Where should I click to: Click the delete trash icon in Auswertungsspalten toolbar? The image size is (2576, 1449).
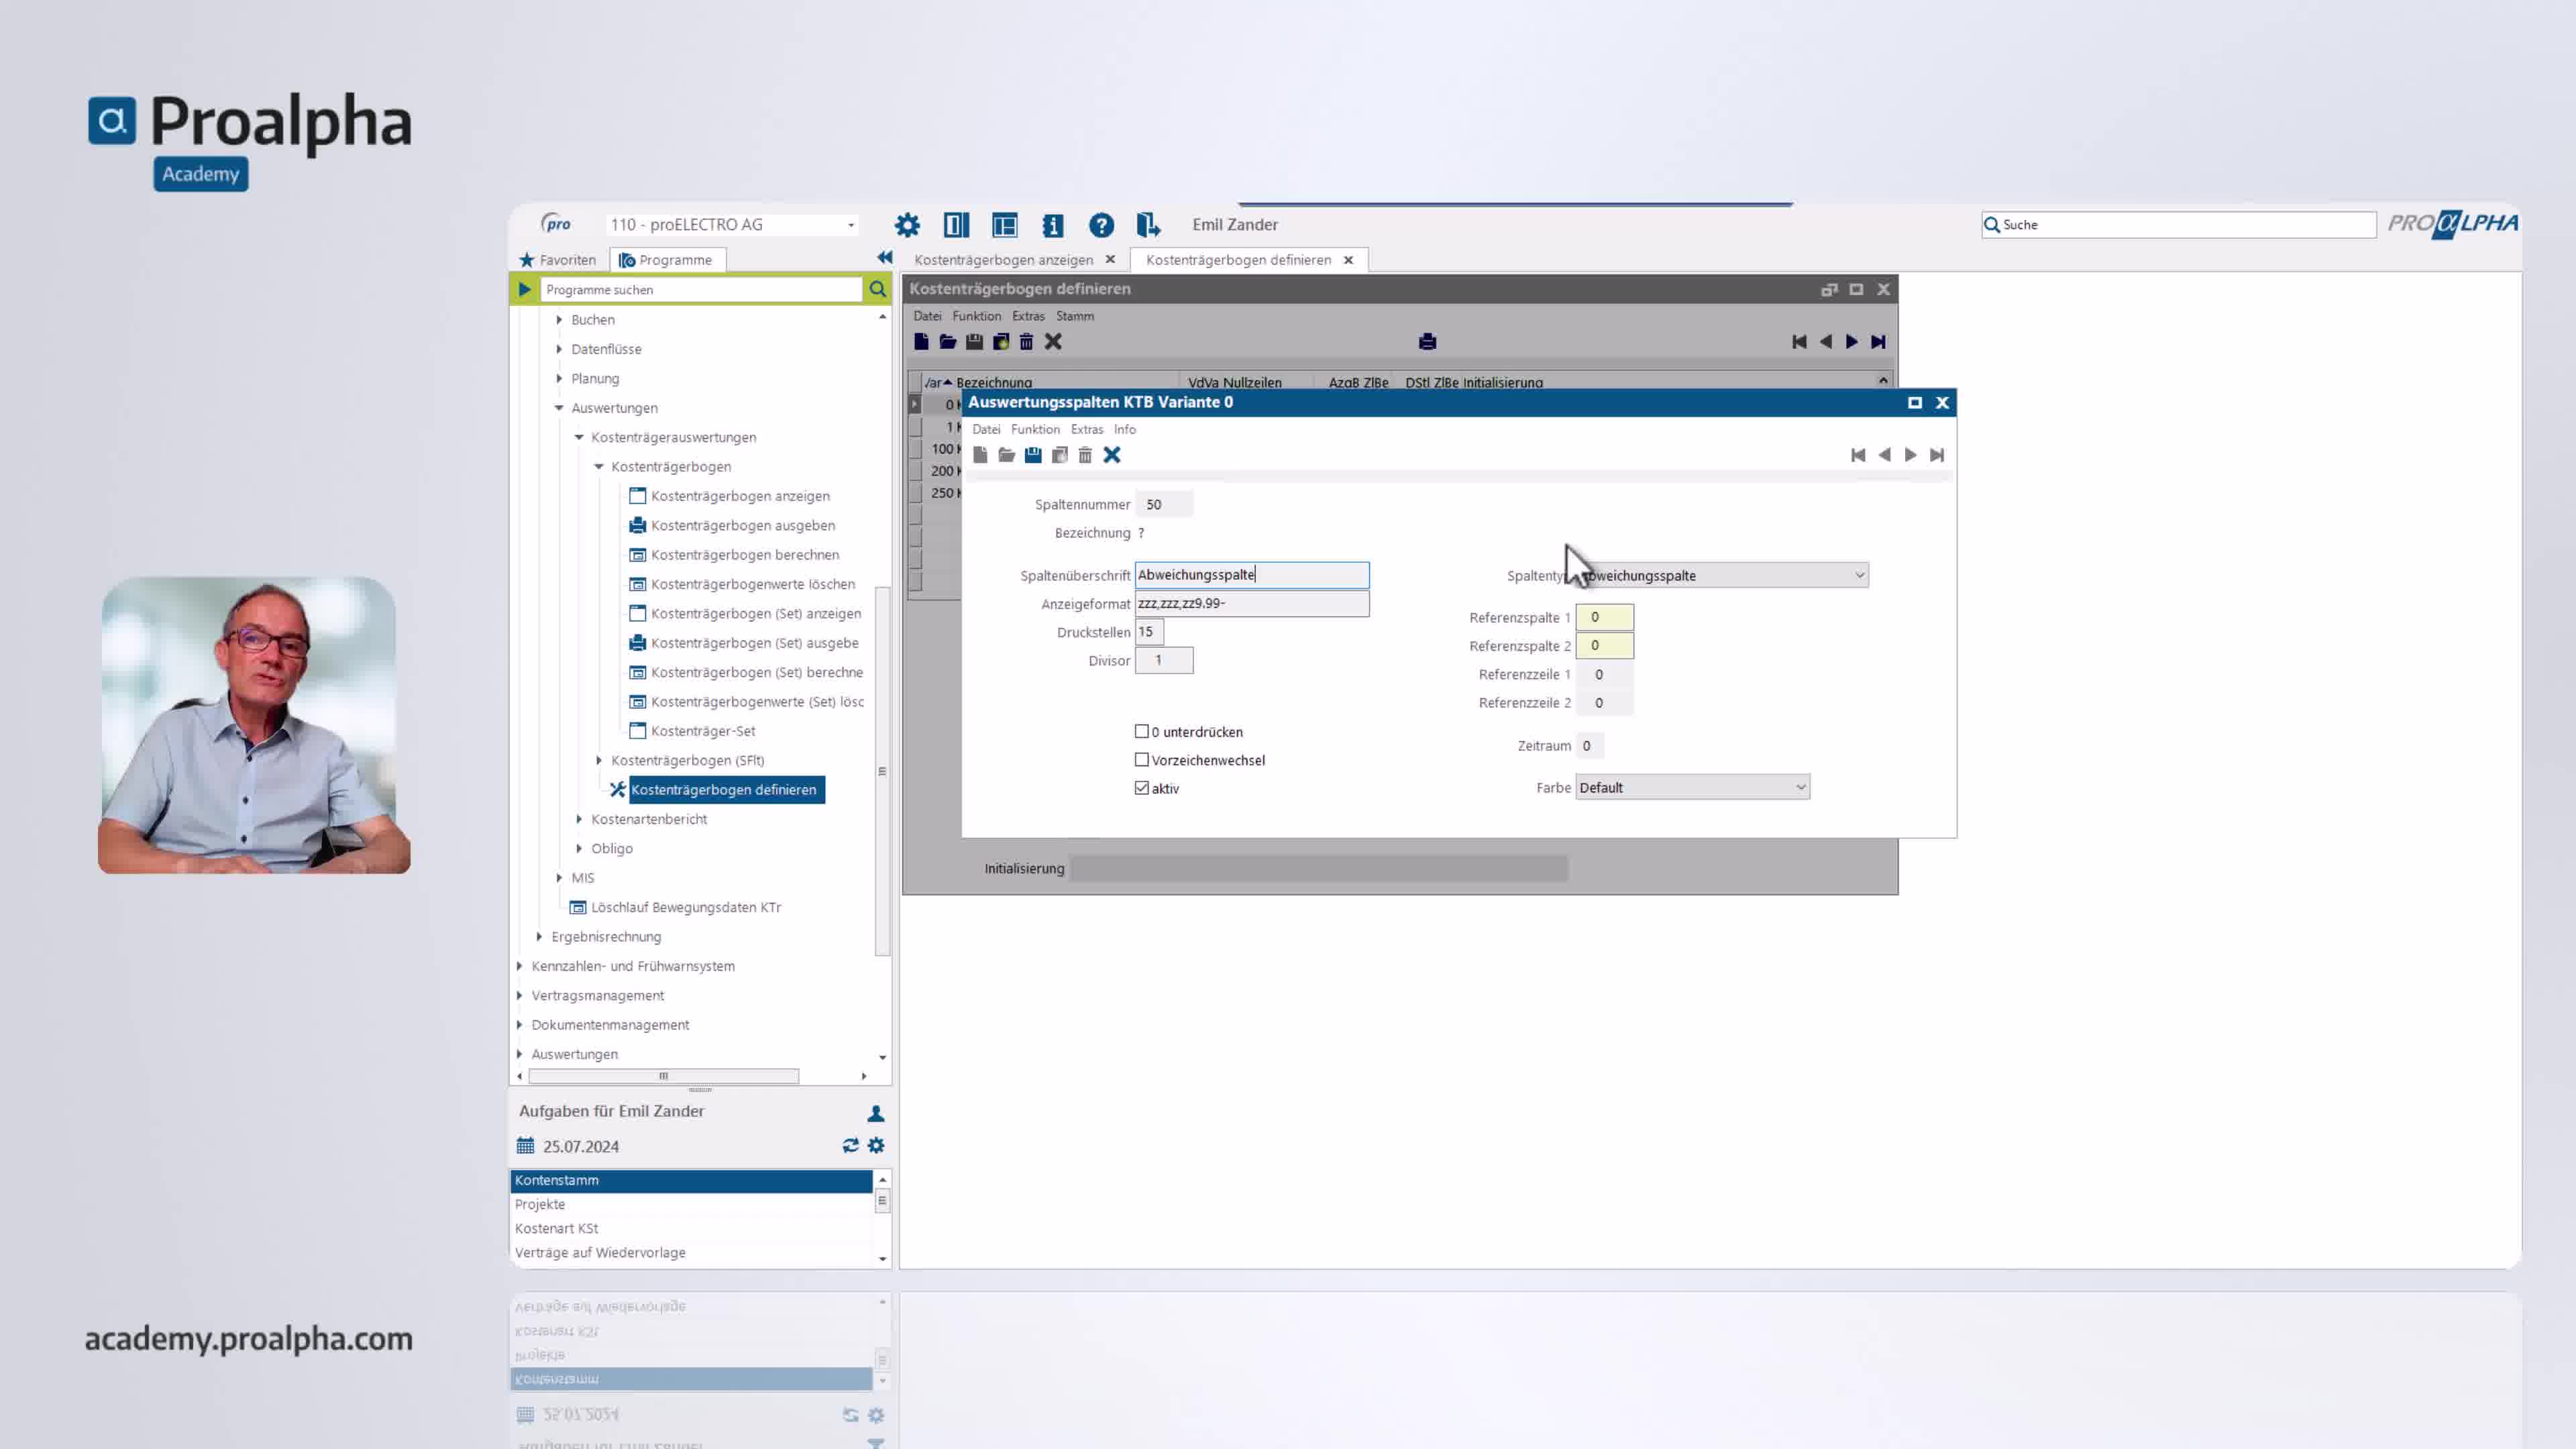click(1085, 455)
